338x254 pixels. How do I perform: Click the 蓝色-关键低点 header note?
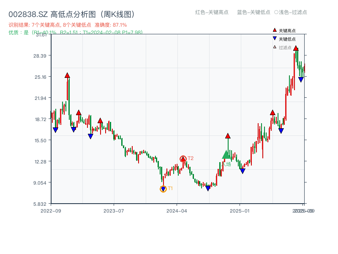(x=253, y=12)
